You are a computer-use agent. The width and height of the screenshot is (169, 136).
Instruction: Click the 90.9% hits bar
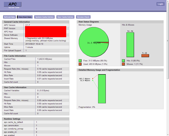130,45
